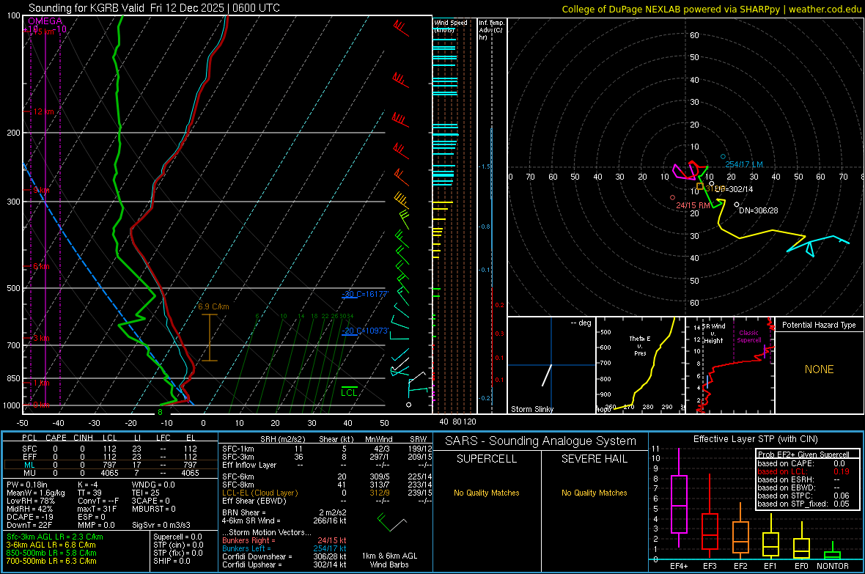Click the K = -4 index value
Viewport: 865px width, 574px height.
pos(88,485)
